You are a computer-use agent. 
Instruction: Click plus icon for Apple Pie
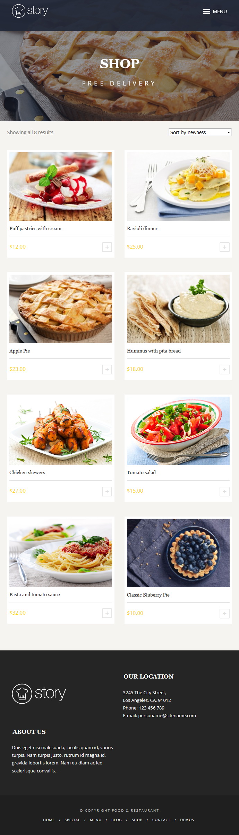[x=107, y=370]
